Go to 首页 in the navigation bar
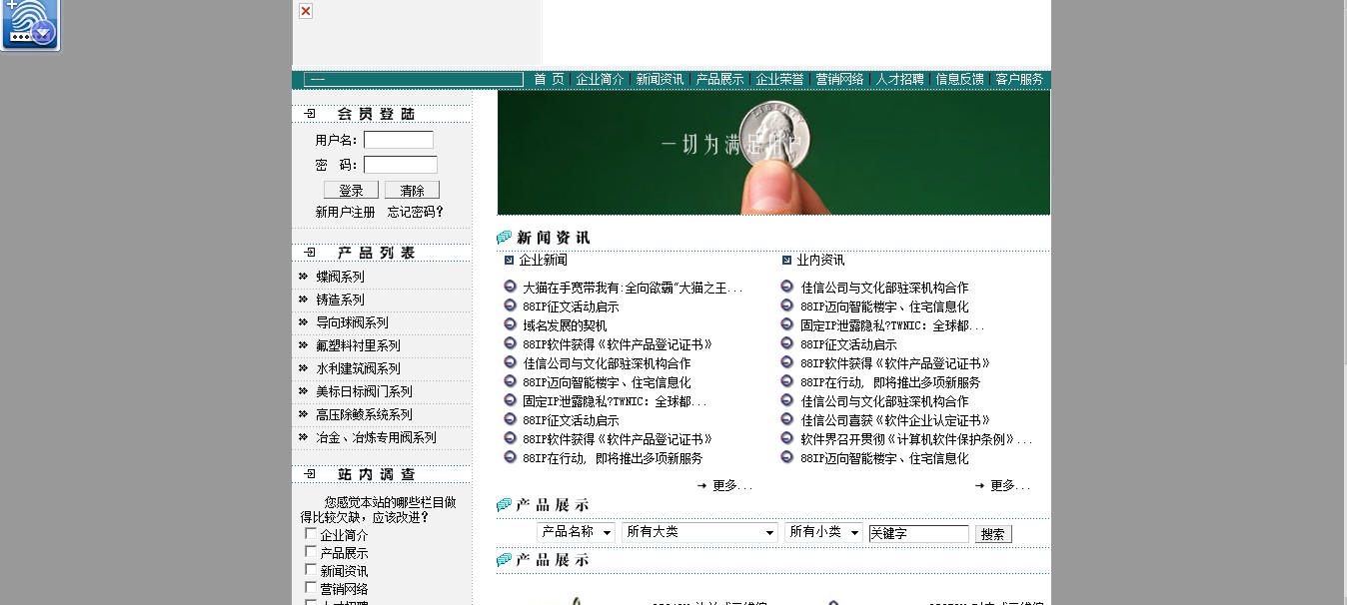The width and height of the screenshot is (1347, 605). [549, 80]
